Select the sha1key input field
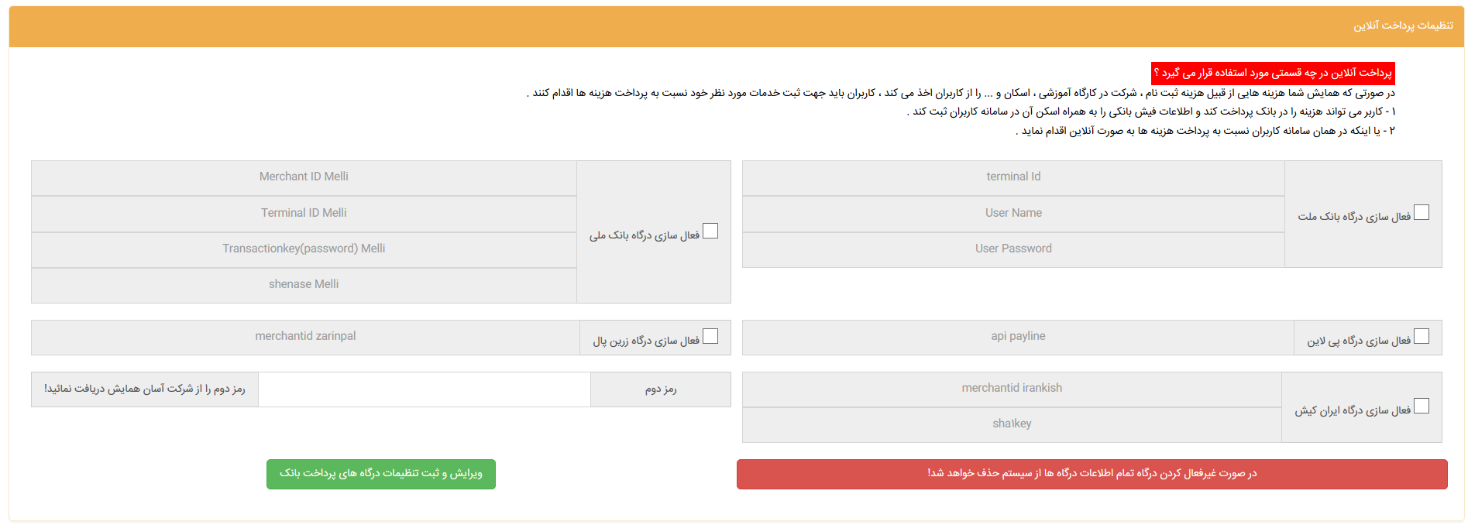Screen dimensions: 1468x525 coord(1012,424)
